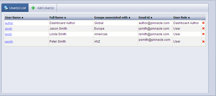Click the globe icon on User(s) List tab

[x=6, y=8]
